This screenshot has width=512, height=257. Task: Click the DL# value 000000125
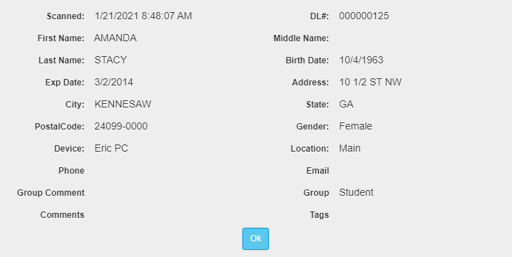click(x=364, y=16)
